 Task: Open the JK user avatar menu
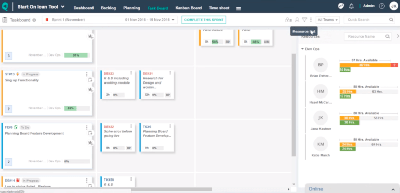pos(394,6)
